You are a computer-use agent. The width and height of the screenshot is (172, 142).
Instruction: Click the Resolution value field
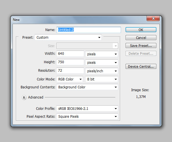[x=70, y=71]
